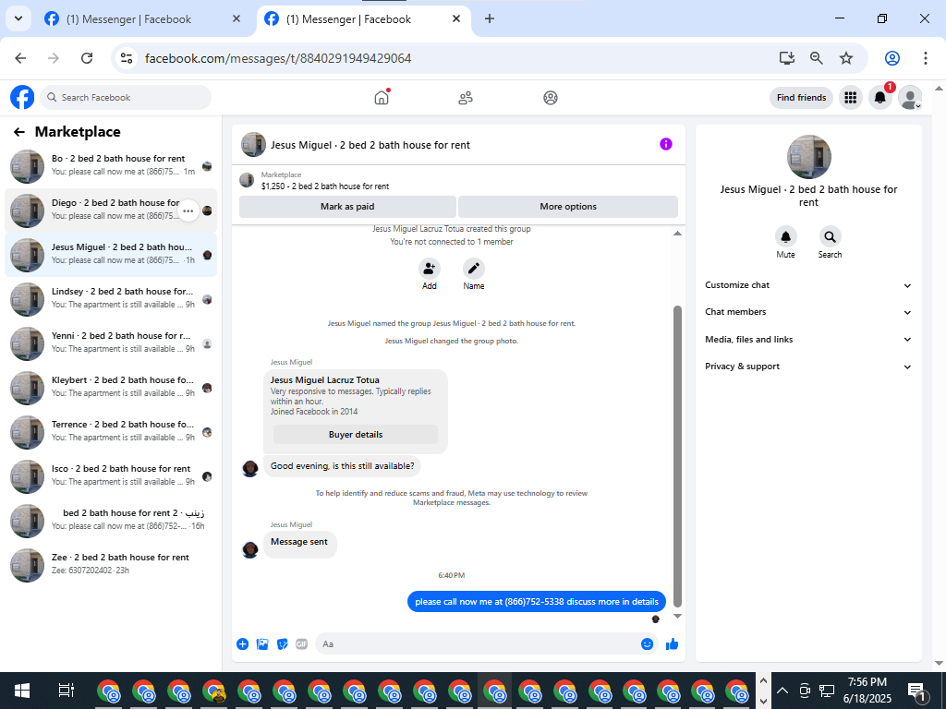Viewport: 946px width, 709px height.
Task: Edit group name with the Name pencil
Action: pos(474,269)
